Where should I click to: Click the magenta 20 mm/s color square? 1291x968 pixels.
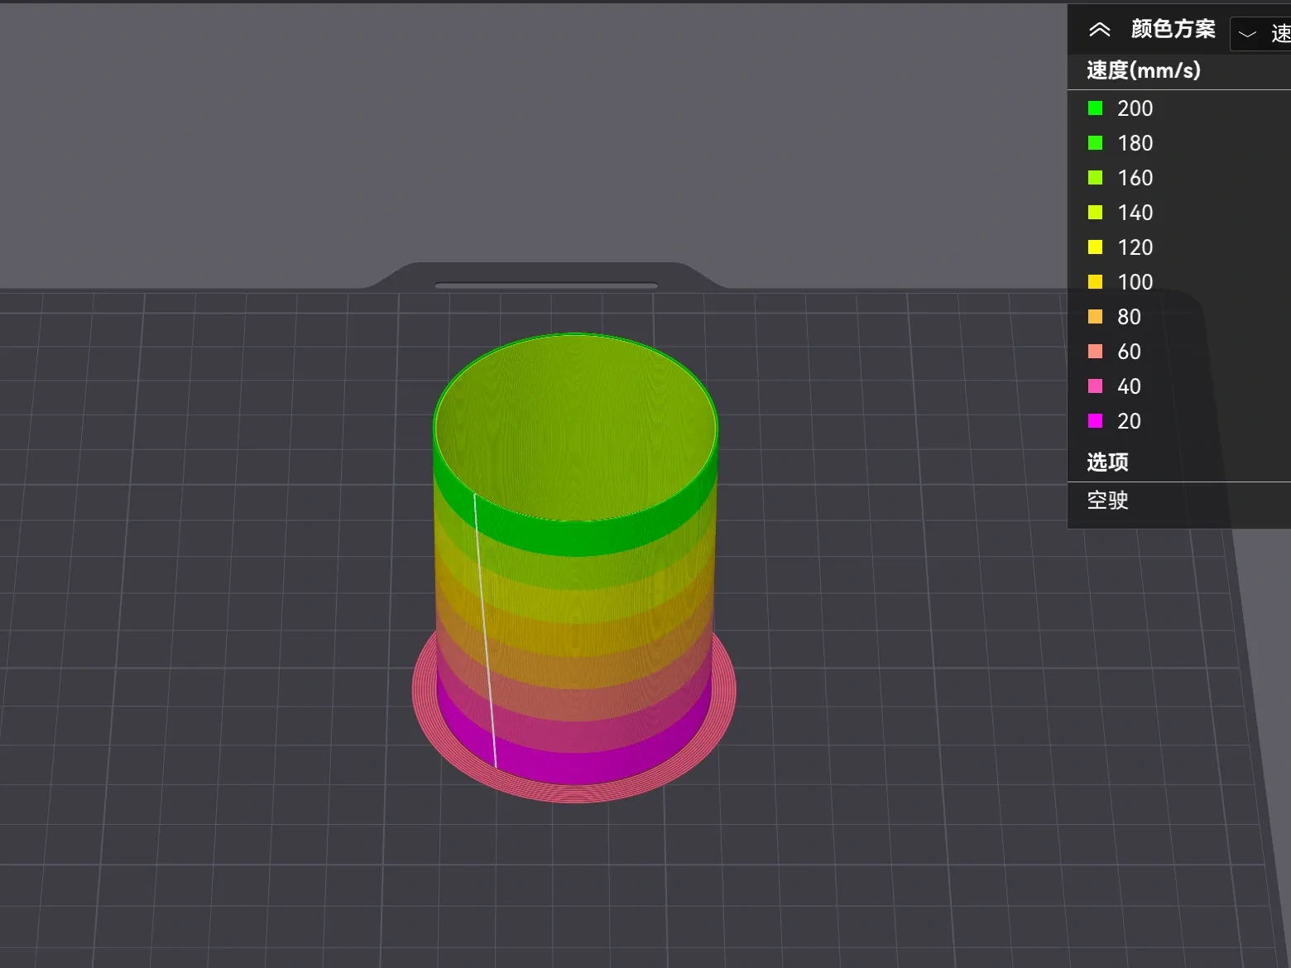click(1097, 420)
